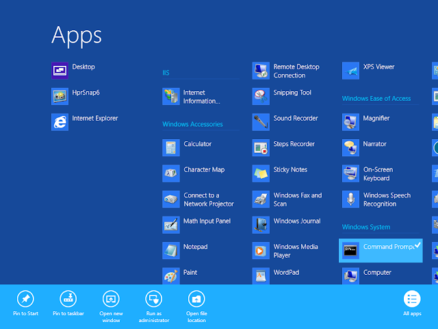Select Windows System group header
Viewport: 438px width, 329px height.
[x=366, y=227]
